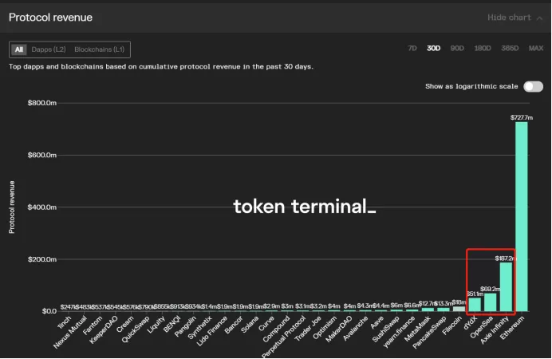
Task: Click the Axie Infinity axis label
Action: [x=495, y=330]
